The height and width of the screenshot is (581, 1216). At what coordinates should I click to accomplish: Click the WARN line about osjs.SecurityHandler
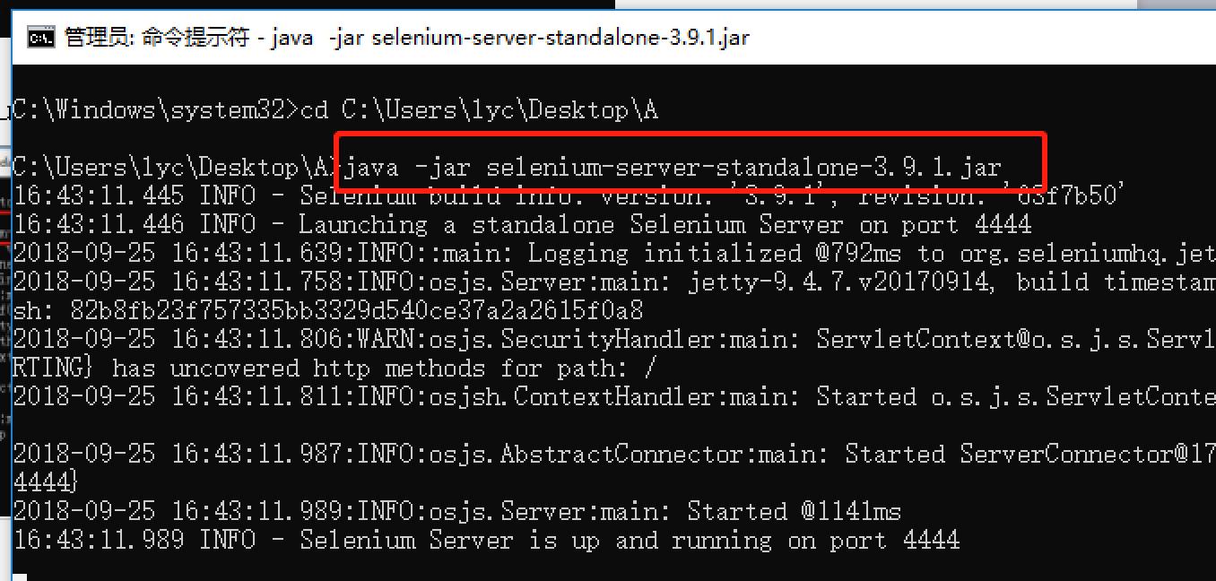pyautogui.click(x=614, y=339)
